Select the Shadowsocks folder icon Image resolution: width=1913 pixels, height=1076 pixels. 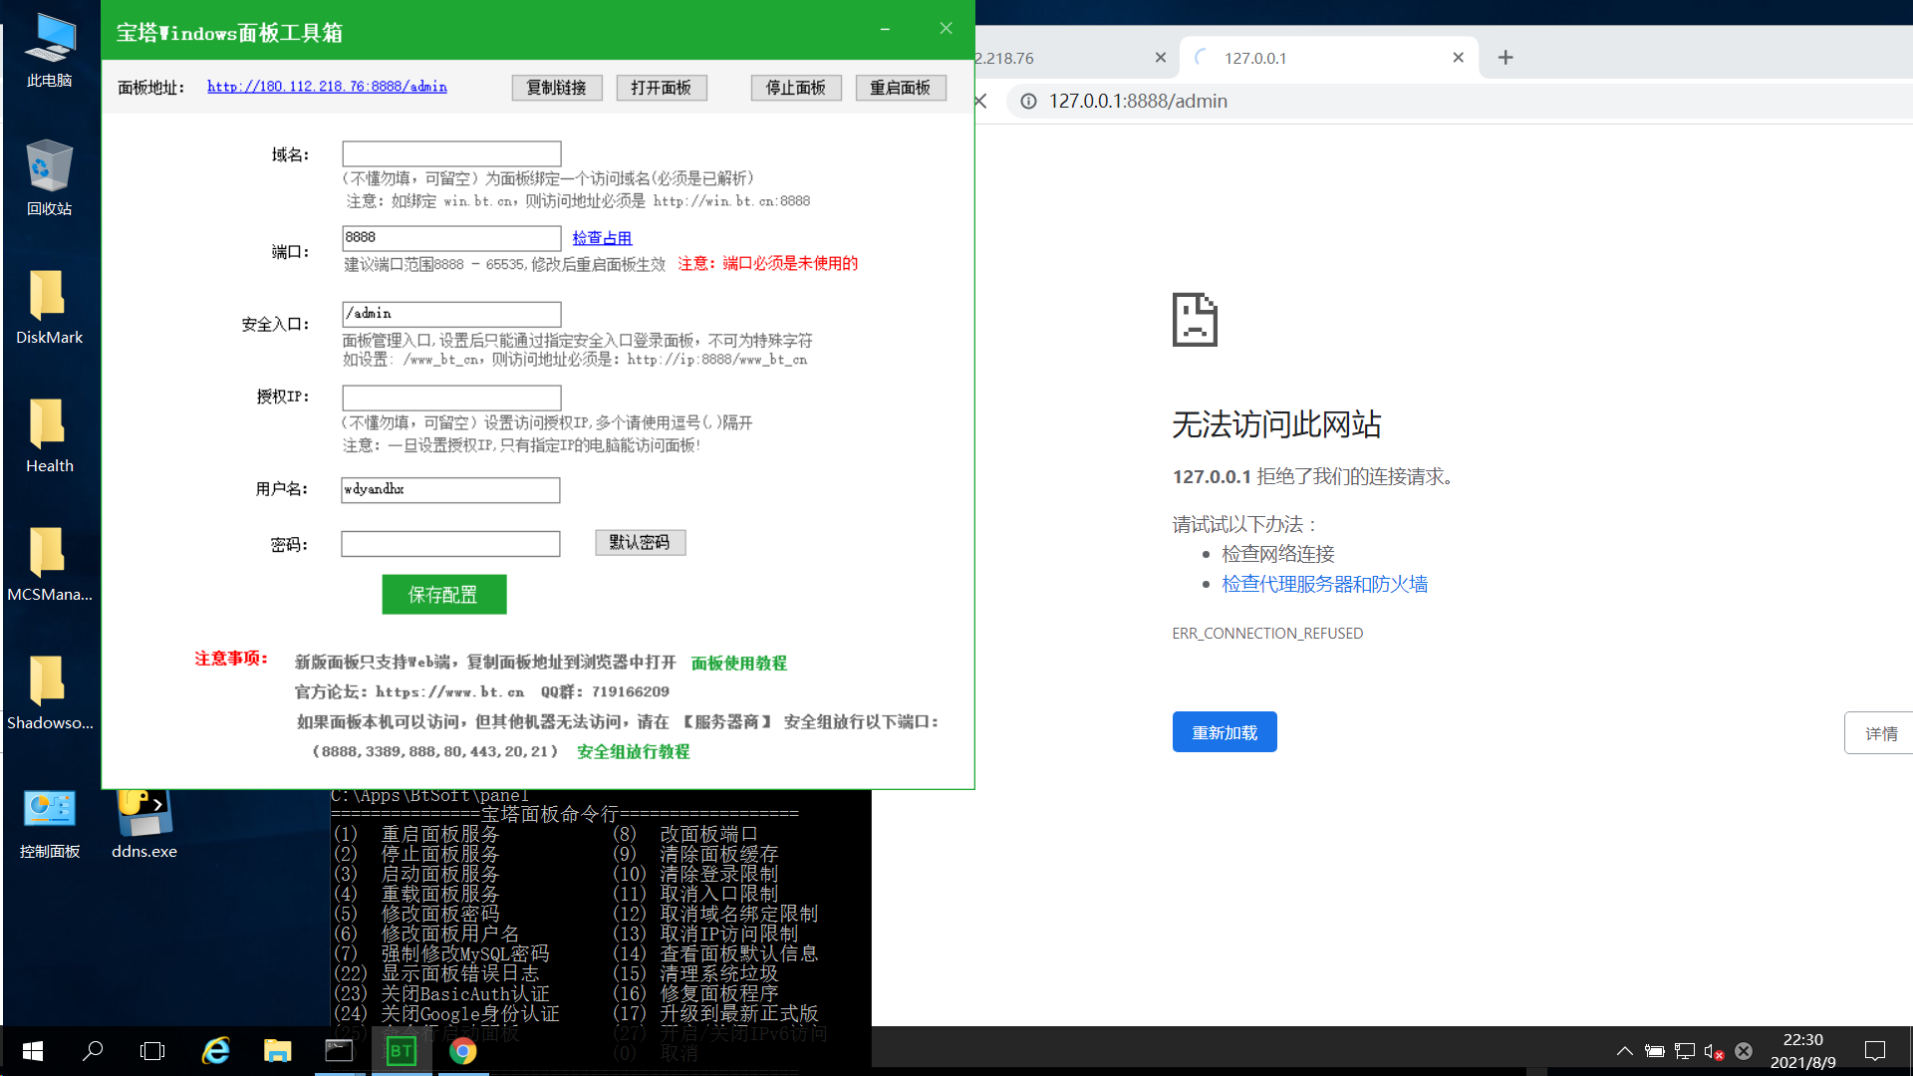(49, 692)
